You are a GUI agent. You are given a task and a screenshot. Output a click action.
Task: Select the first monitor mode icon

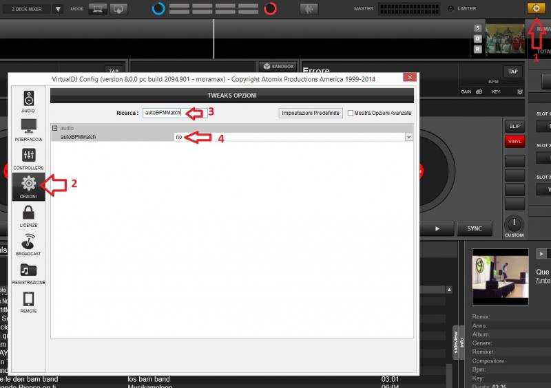click(x=98, y=9)
